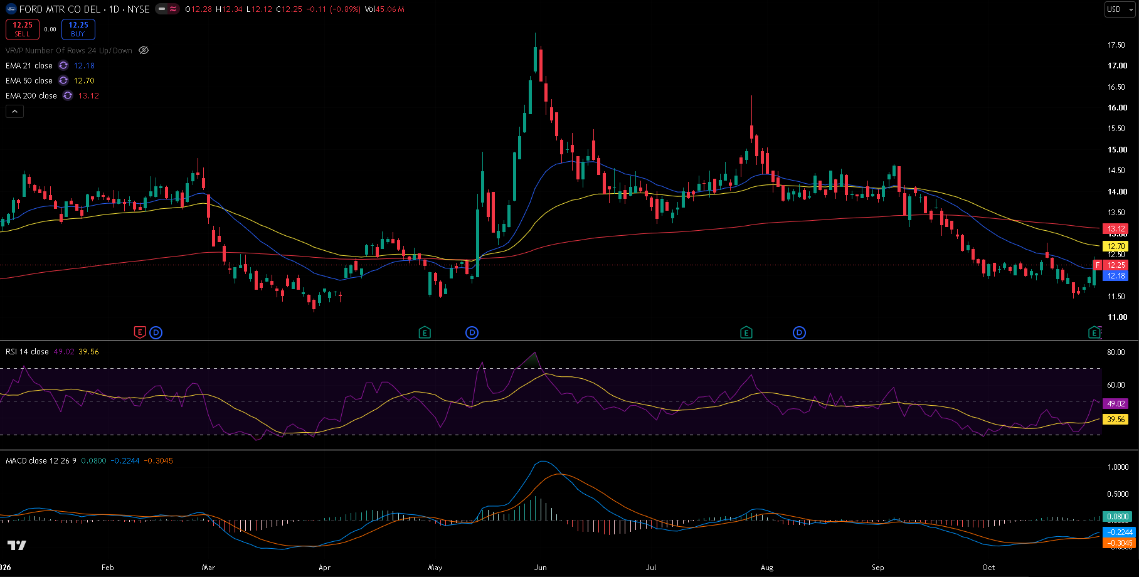The image size is (1139, 577).
Task: Click the FORD MTR CO DEL symbol title
Action: tap(60, 9)
